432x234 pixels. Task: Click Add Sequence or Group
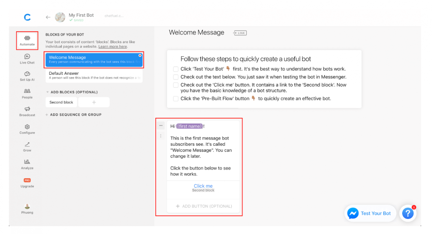[x=74, y=115]
